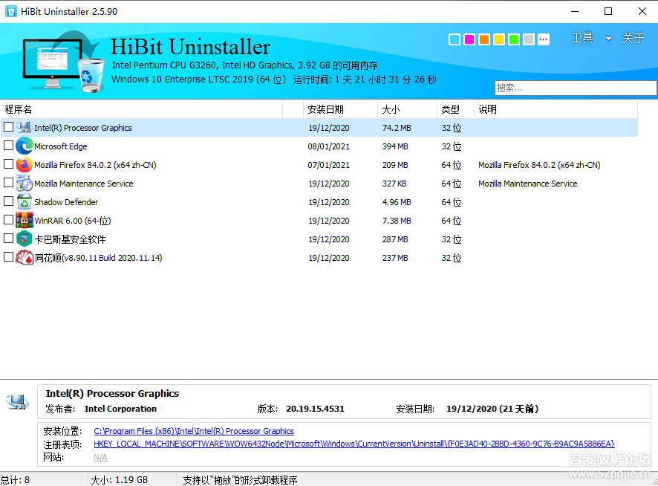
Task: Click the Intel graphics icon in details panel
Action: 17,402
